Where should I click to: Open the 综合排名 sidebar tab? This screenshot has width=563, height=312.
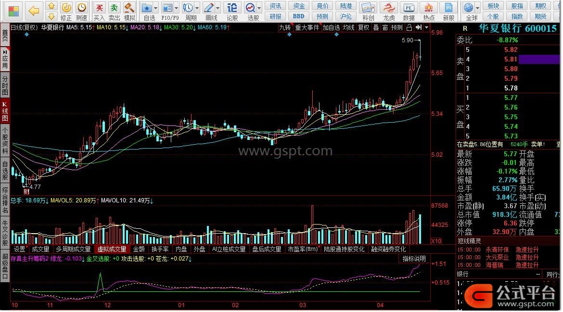[5, 200]
